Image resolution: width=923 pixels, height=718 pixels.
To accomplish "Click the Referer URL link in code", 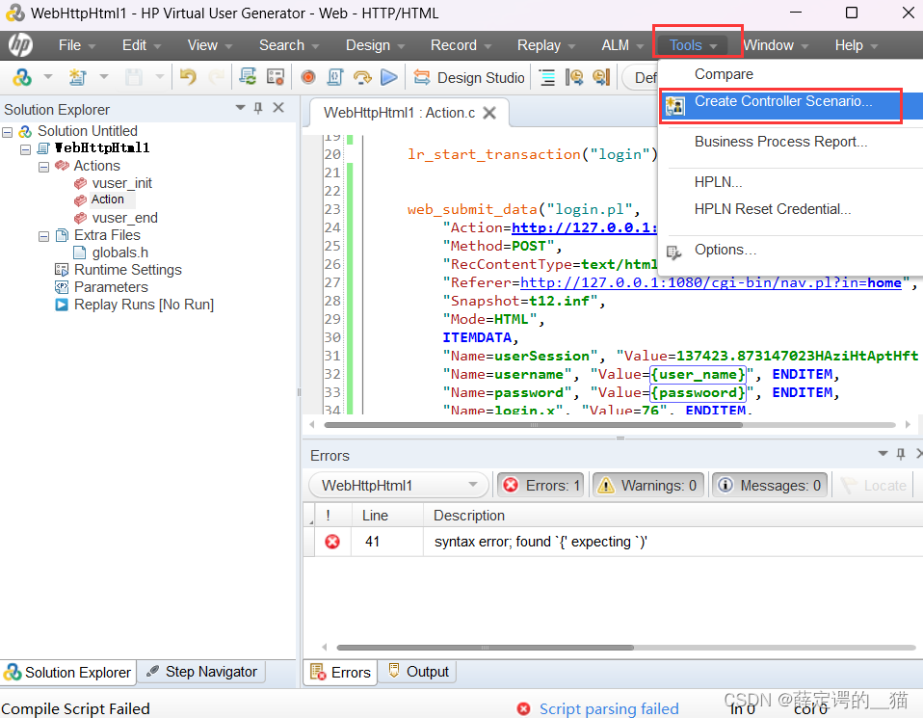I will coord(711,282).
